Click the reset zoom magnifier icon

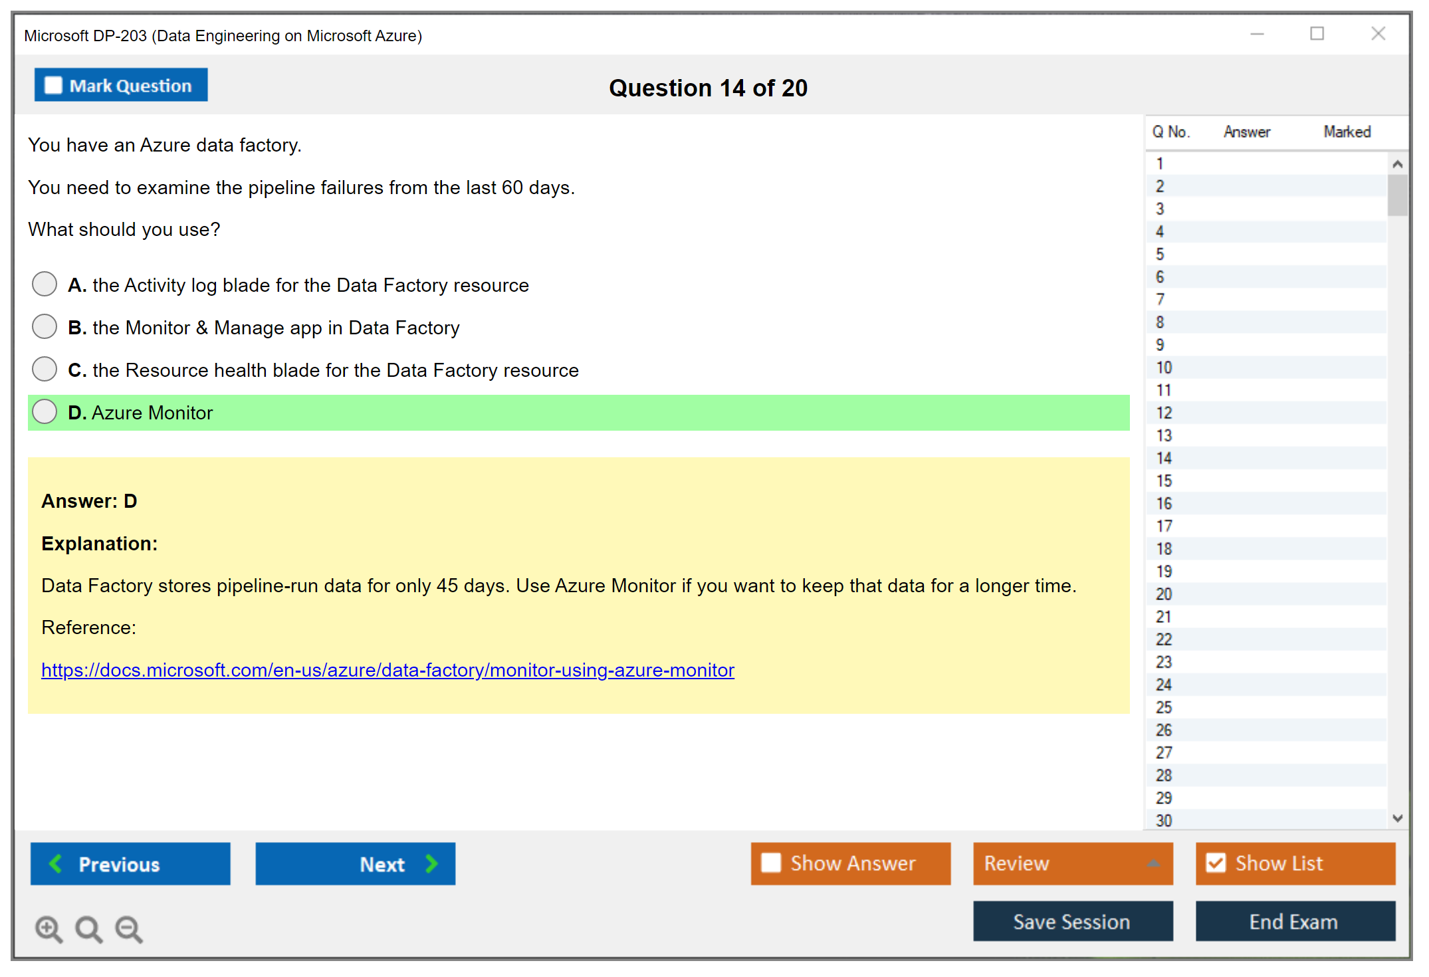(88, 928)
